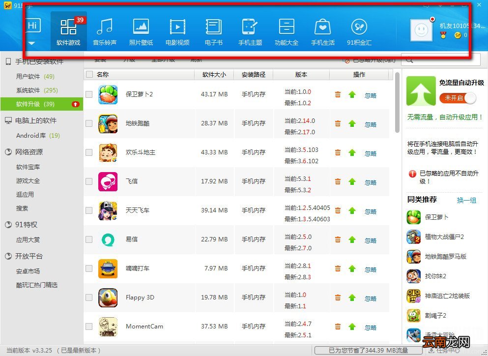Uninstall 地铁跑酷 with trash icon

click(338, 123)
